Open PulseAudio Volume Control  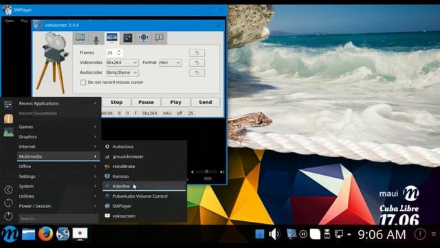(144, 196)
